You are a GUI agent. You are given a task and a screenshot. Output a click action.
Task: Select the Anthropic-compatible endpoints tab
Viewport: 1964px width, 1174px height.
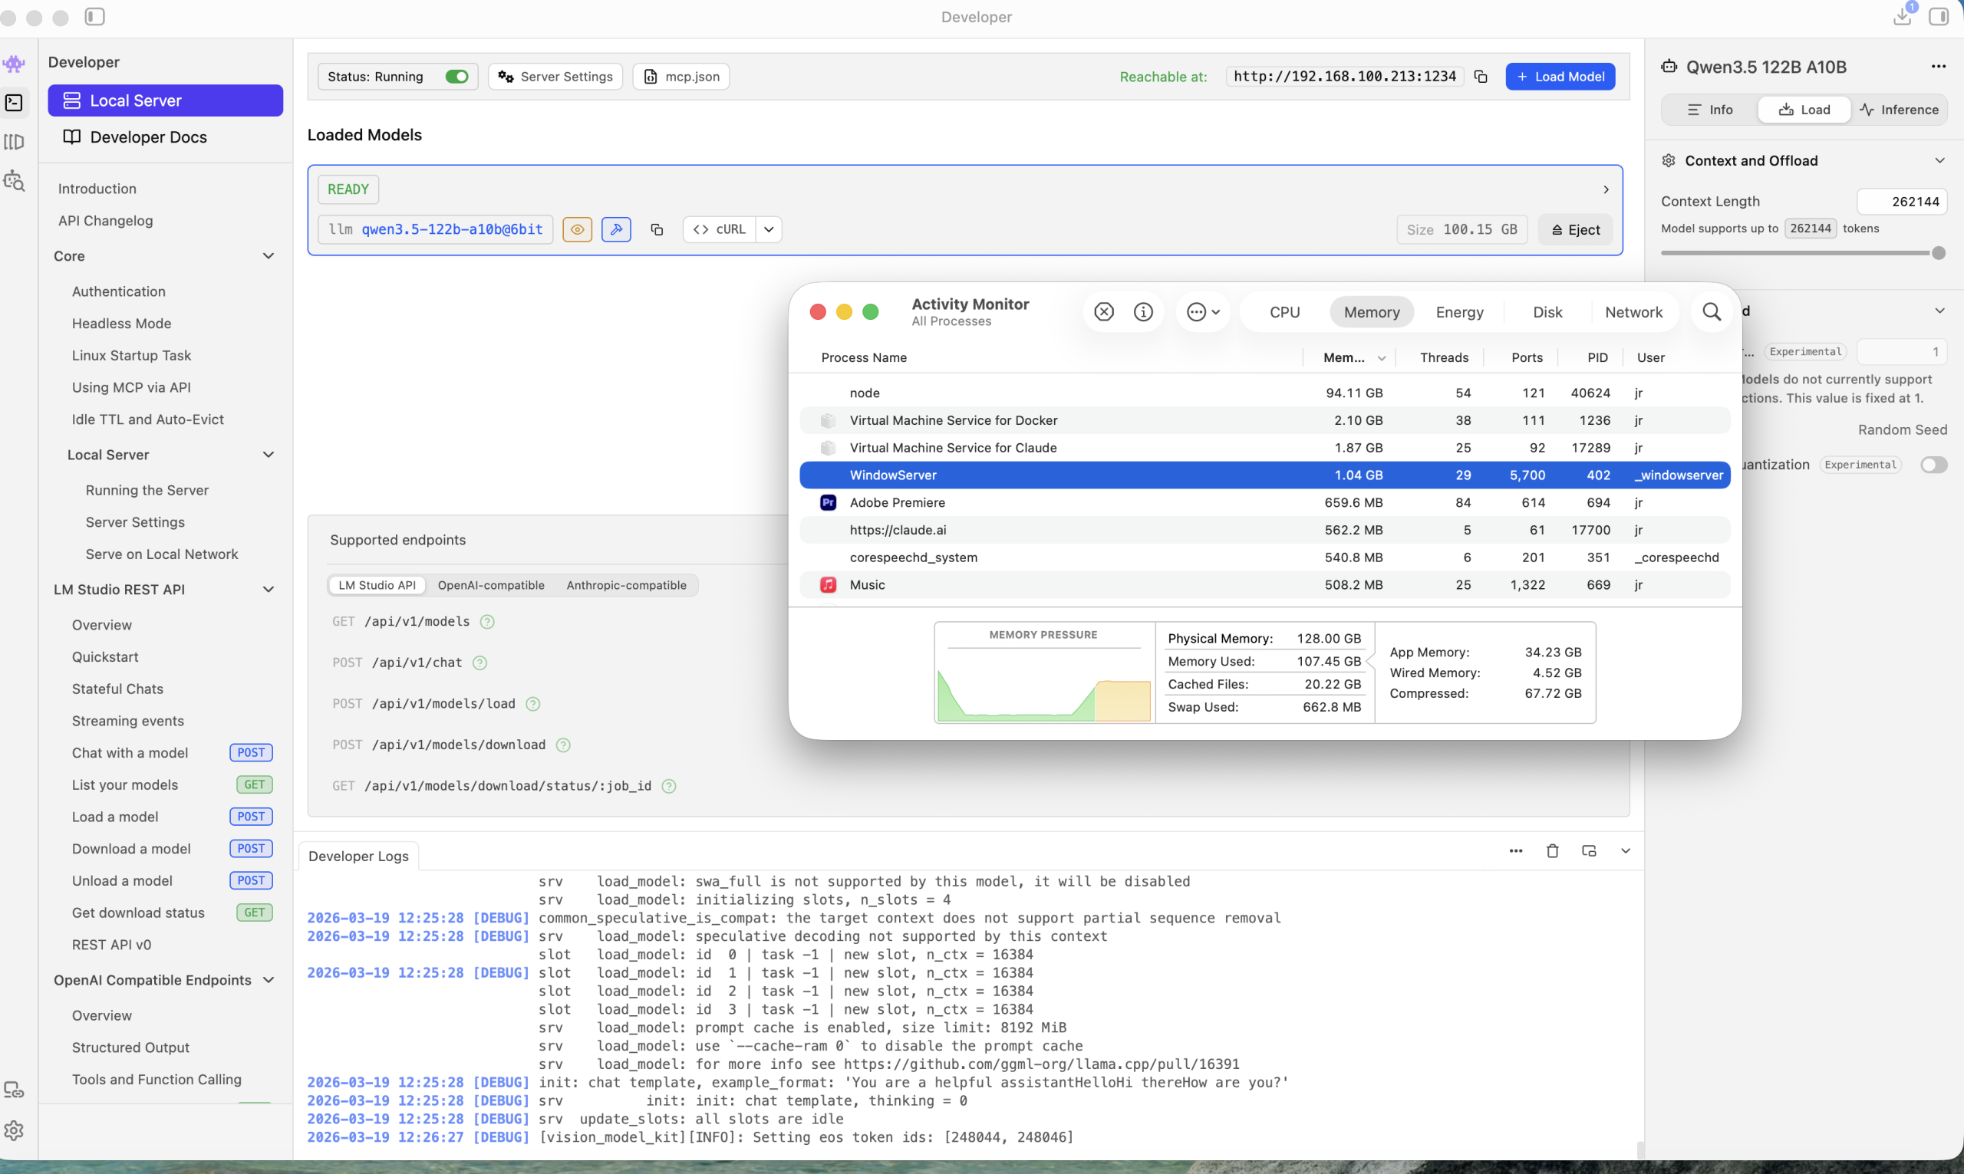(627, 585)
